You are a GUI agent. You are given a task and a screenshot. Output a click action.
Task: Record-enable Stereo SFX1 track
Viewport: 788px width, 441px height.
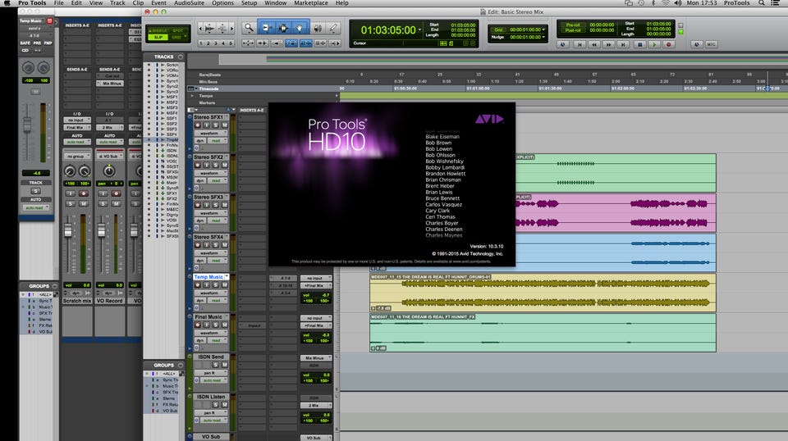tap(198, 125)
